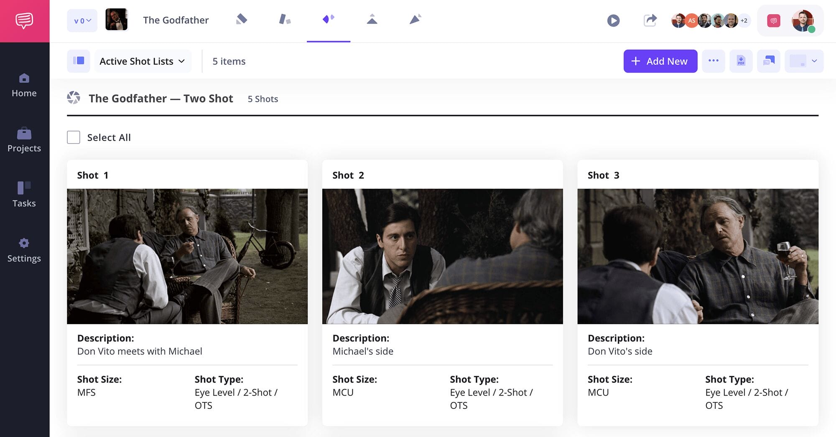
Task: Click the Shot 1 header label
Action: click(93, 175)
